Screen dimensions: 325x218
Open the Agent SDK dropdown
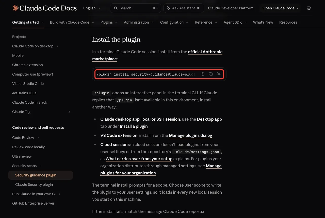[235, 22]
